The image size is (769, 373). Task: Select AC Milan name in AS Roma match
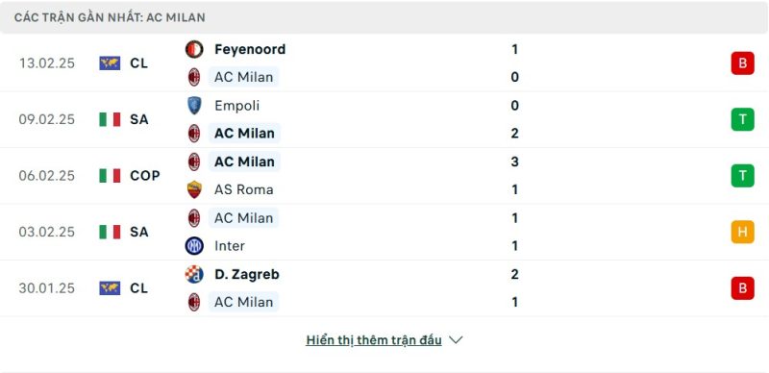244,162
